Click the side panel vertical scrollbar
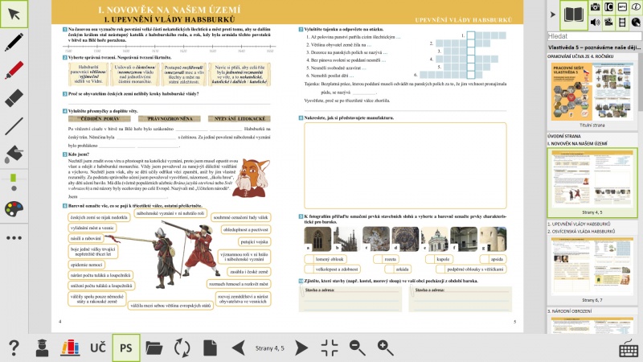The width and height of the screenshot is (643, 362). pyautogui.click(x=641, y=81)
